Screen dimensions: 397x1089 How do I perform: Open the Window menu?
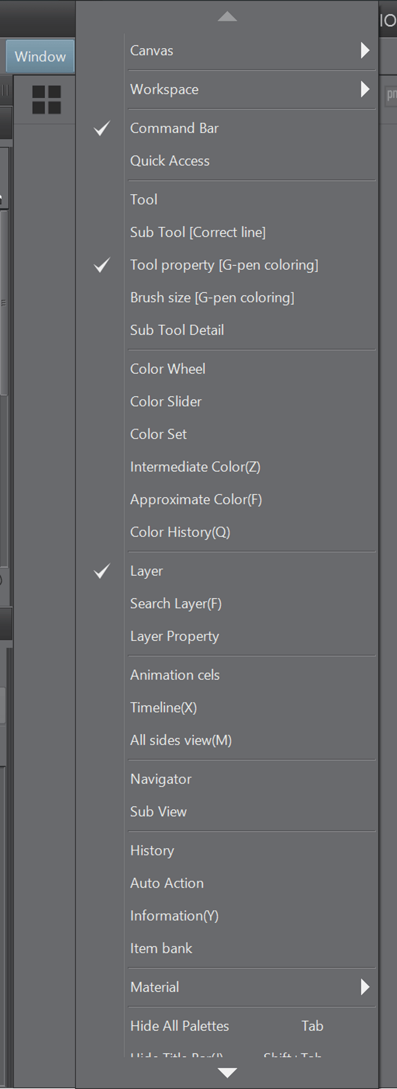pos(40,57)
